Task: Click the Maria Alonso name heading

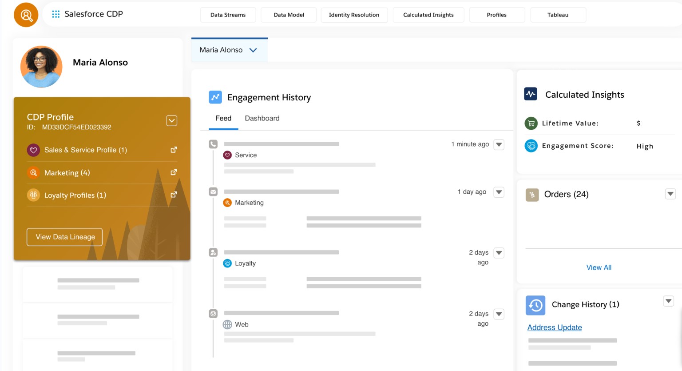Action: [100, 63]
